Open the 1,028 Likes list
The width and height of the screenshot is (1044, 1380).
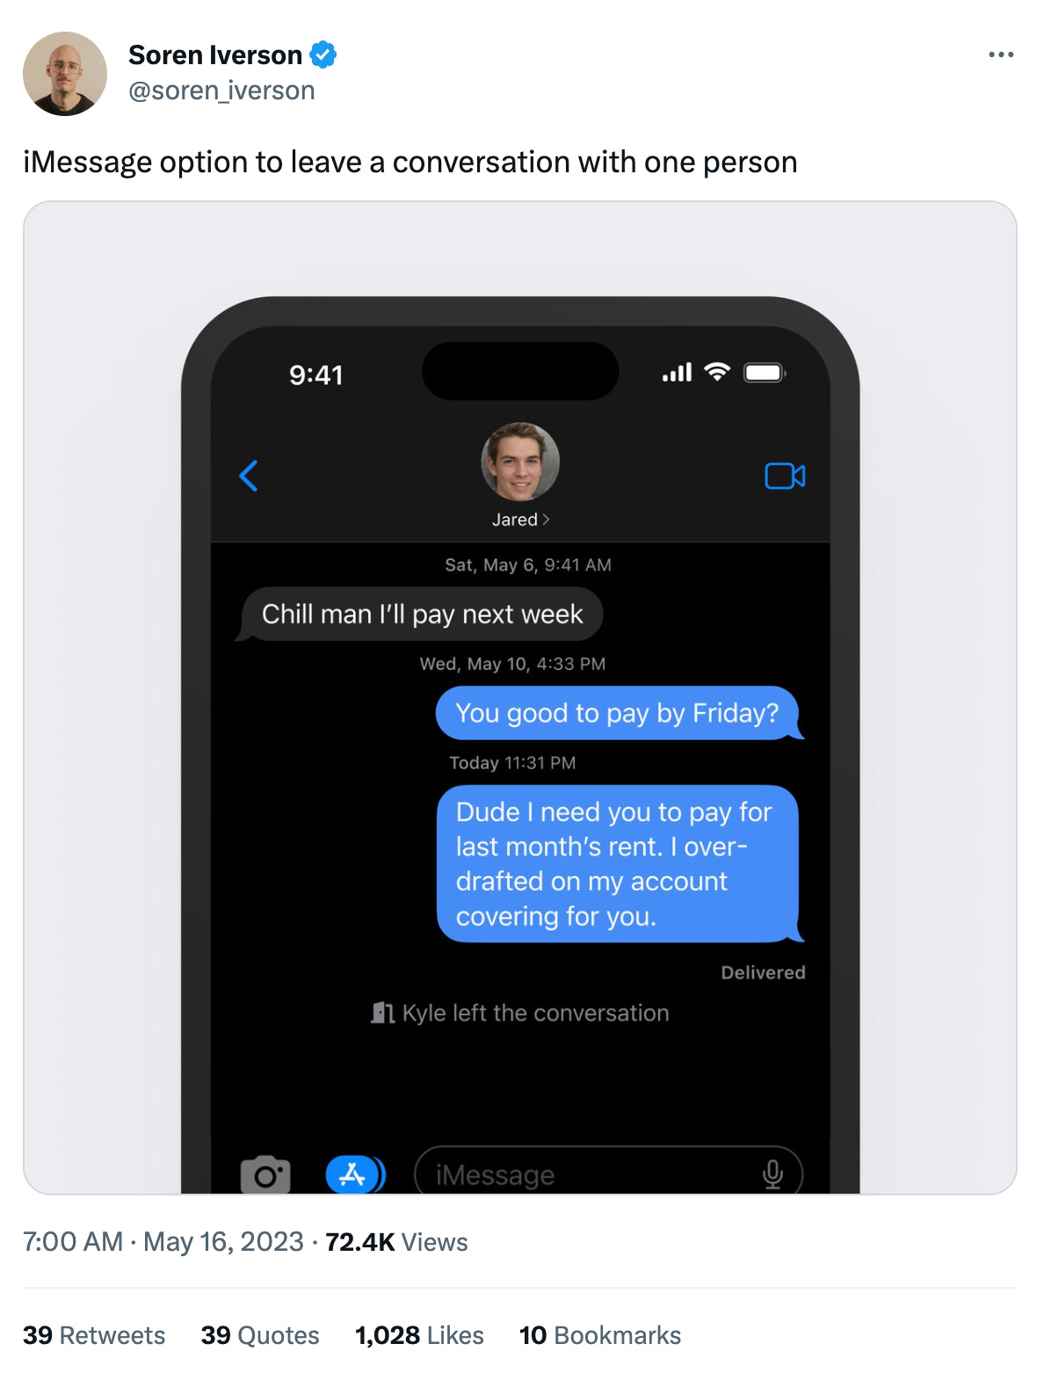(419, 1335)
